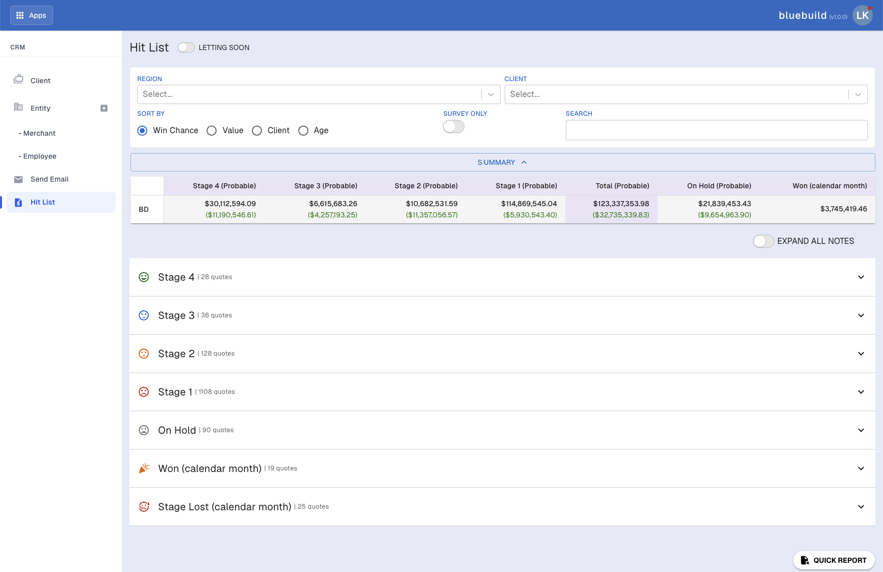The height and width of the screenshot is (572, 883).
Task: Click On Hold value $21,839,453.43
Action: pos(724,204)
